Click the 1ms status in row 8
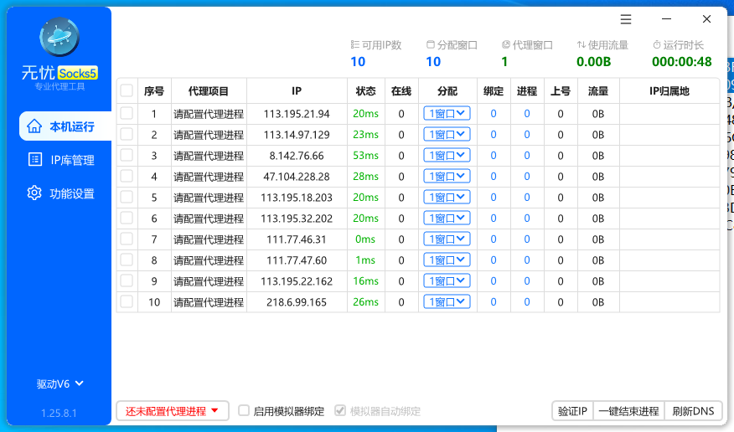 [x=365, y=260]
